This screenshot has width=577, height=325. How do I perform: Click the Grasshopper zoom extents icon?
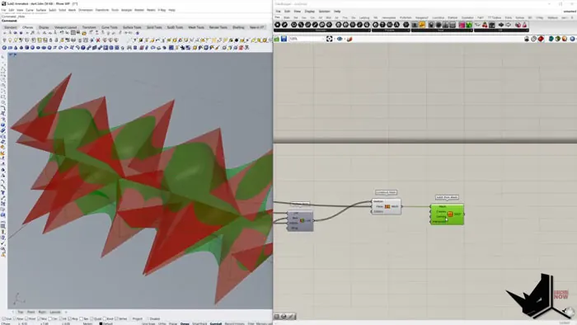point(330,39)
